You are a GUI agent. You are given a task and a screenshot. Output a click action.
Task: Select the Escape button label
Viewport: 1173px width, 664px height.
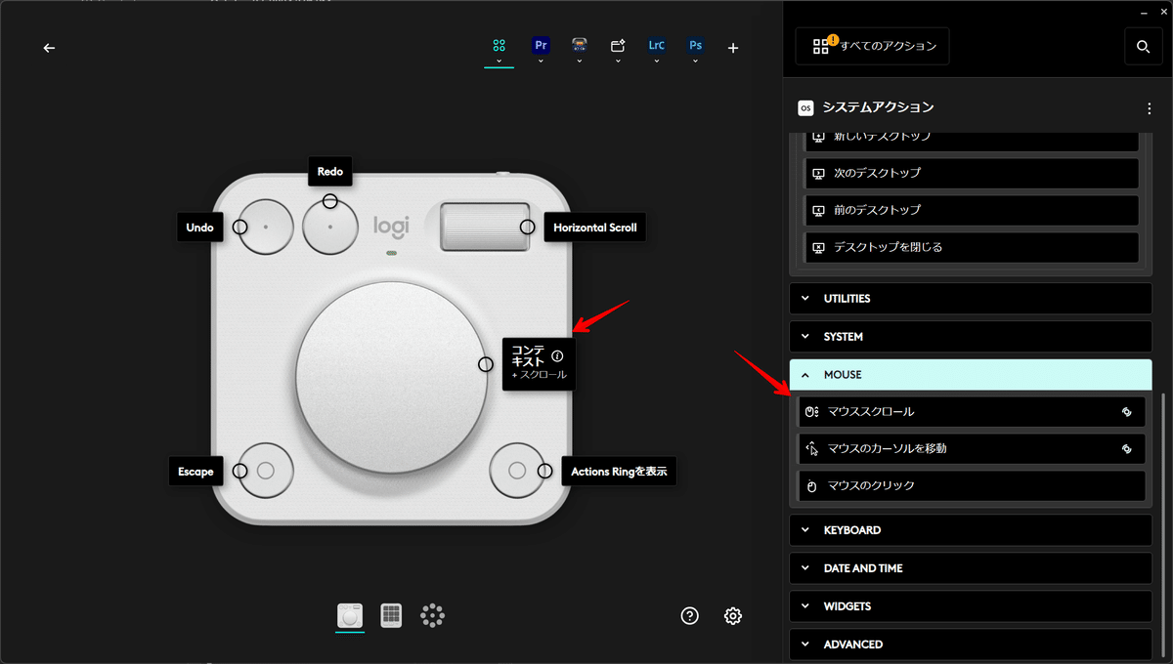[195, 472]
